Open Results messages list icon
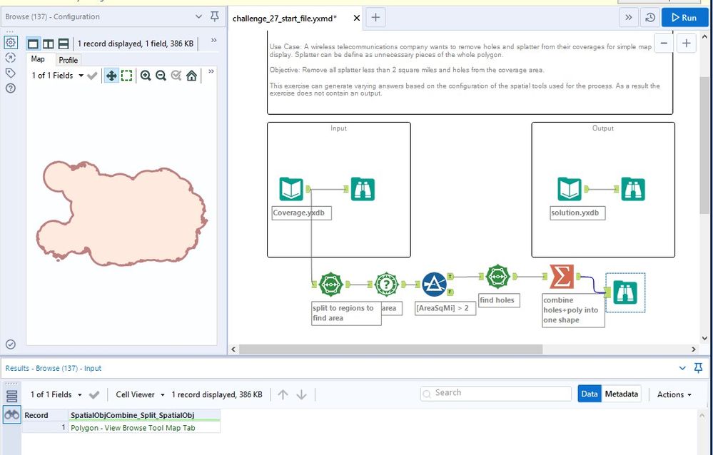The height and width of the screenshot is (455, 713). pos(12,396)
